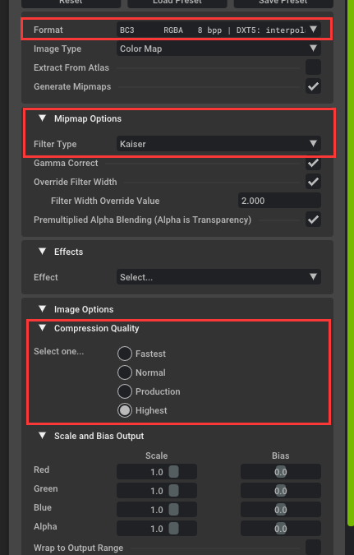Screen dimensions: 354x555
Task: Click the Red Bias slider
Action: [x=281, y=472]
